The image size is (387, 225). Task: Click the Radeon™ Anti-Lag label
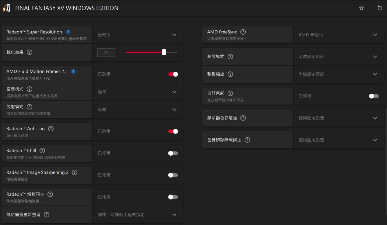click(x=26, y=129)
